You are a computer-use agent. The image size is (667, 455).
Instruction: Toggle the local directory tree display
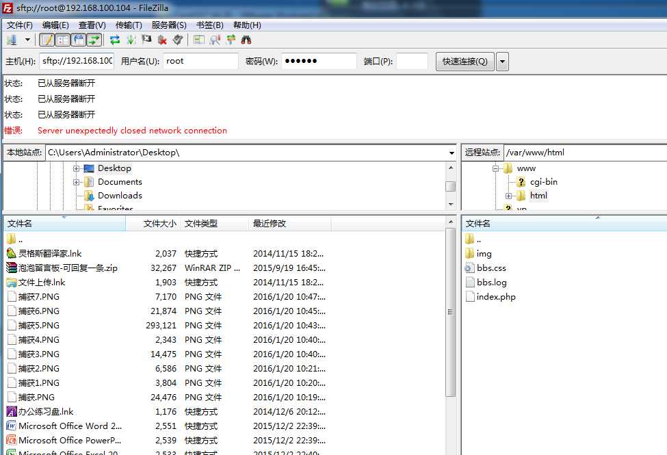pyautogui.click(x=63, y=40)
